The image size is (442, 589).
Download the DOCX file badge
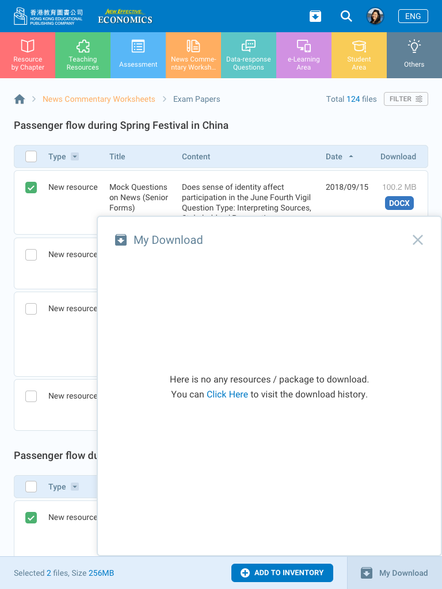click(x=399, y=203)
